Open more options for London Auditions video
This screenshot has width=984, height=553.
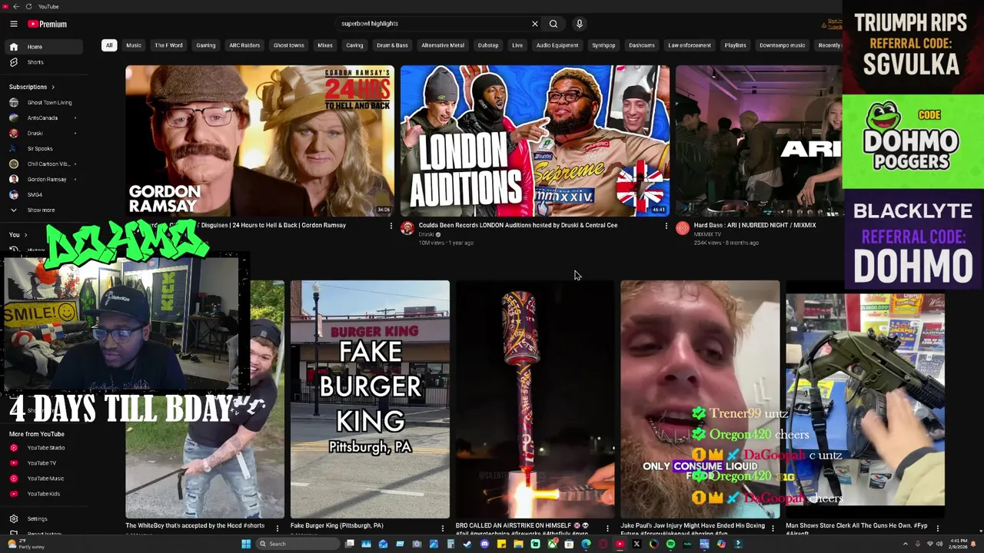pyautogui.click(x=666, y=226)
